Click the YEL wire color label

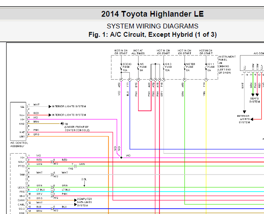[204, 94]
